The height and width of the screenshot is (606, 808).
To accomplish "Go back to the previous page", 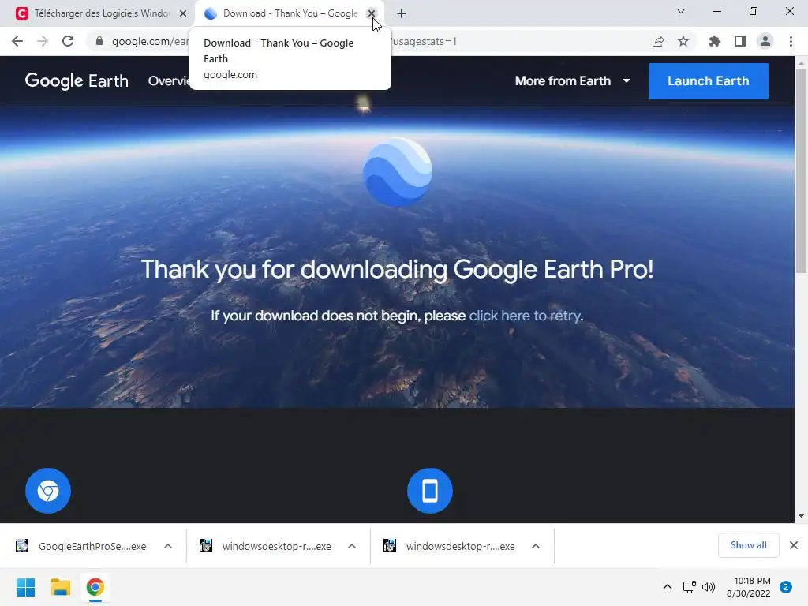I will point(17,41).
